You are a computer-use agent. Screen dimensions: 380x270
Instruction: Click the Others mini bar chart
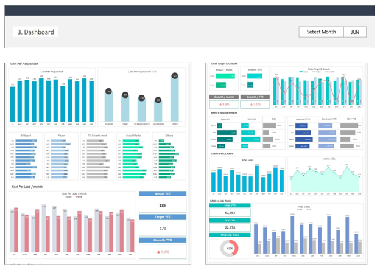[x=169, y=156]
